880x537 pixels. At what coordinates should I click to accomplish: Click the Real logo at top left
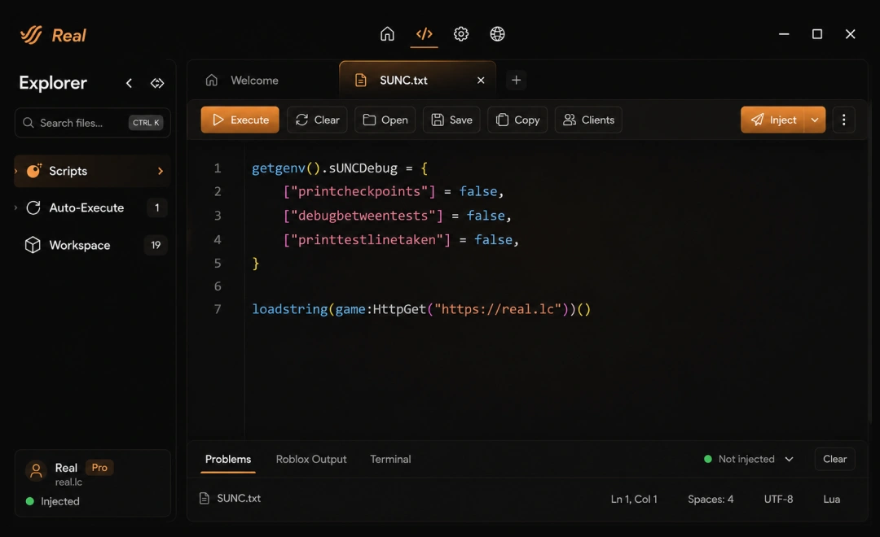coord(53,35)
